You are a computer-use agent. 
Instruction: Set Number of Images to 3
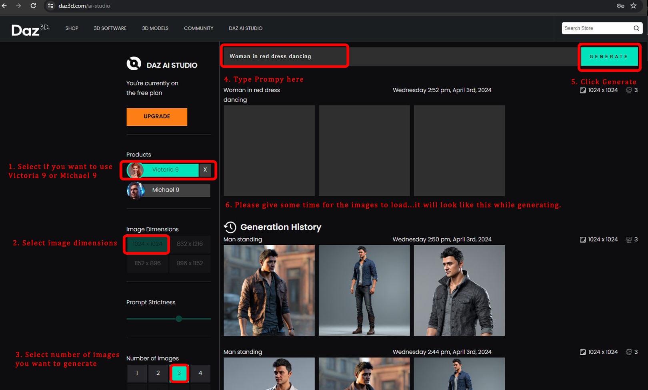(179, 373)
